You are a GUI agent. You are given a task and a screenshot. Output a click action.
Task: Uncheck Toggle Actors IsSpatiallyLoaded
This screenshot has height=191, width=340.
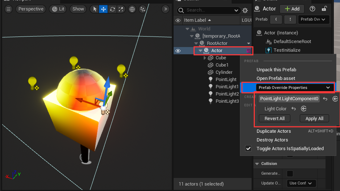click(x=248, y=149)
